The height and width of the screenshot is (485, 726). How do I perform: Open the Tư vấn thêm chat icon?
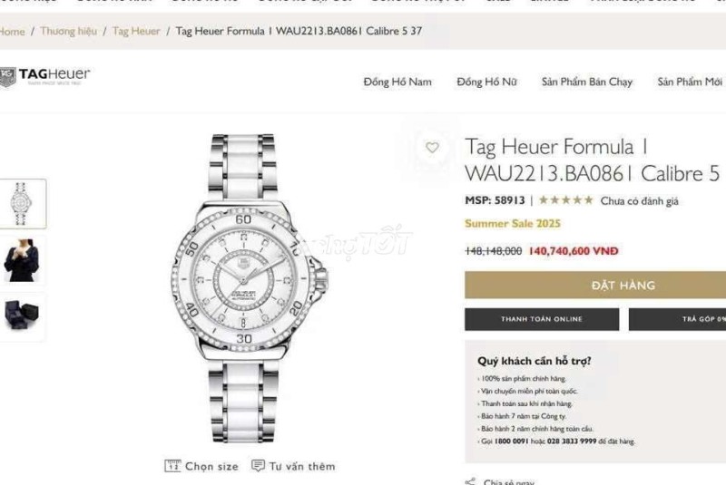[258, 465]
